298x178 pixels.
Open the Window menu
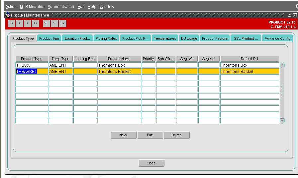(x=107, y=7)
